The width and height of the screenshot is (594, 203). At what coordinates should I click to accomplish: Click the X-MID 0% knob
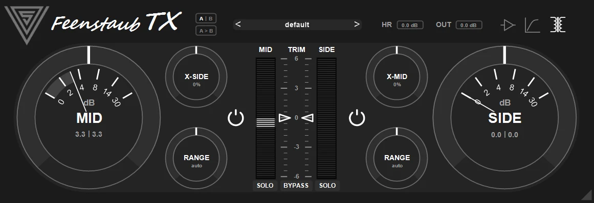[397, 77]
